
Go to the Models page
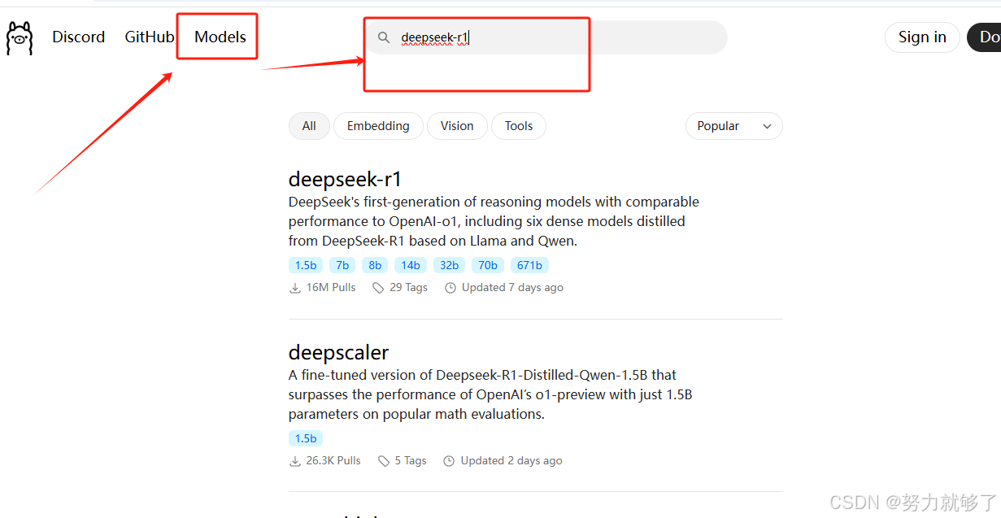click(220, 37)
